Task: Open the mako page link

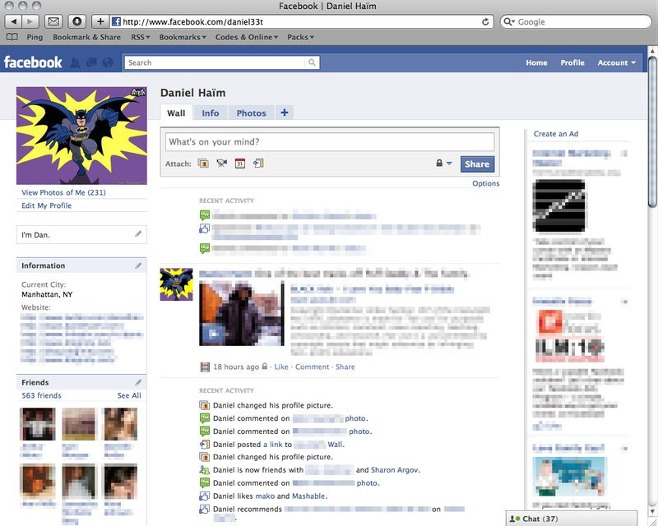Action: pyautogui.click(x=265, y=496)
